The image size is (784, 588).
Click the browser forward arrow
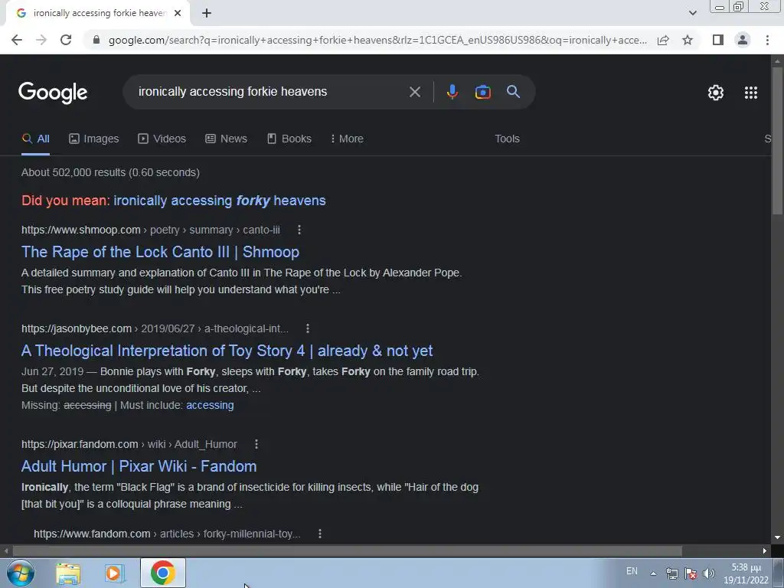tap(41, 40)
